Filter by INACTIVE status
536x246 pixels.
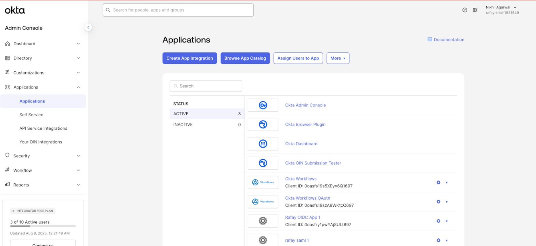(206, 124)
